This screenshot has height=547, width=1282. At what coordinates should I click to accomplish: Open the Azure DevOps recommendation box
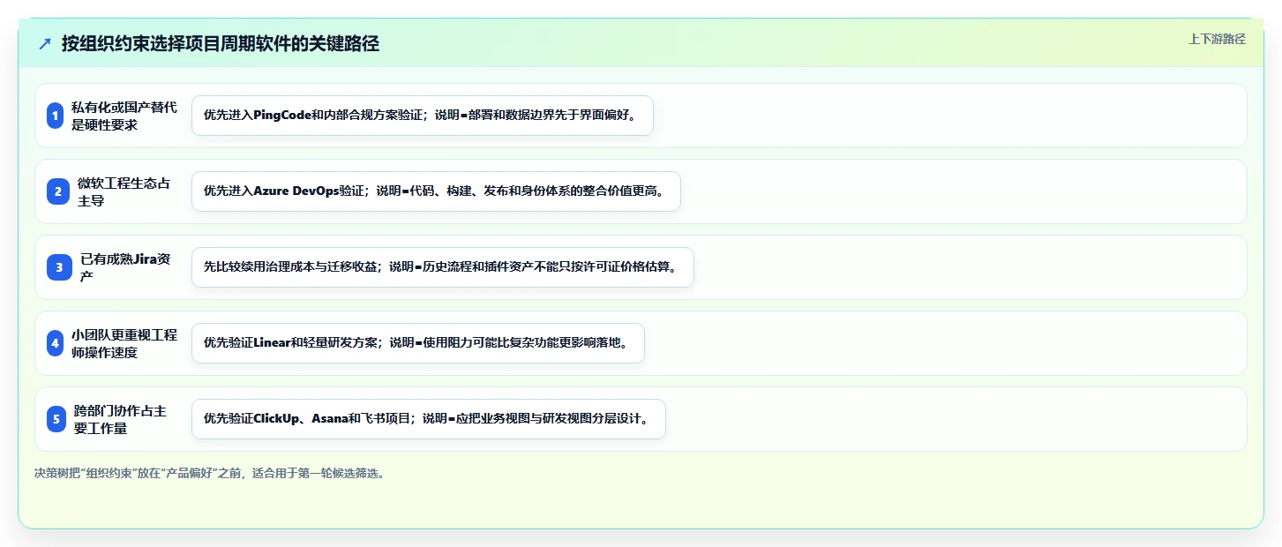pyautogui.click(x=436, y=191)
